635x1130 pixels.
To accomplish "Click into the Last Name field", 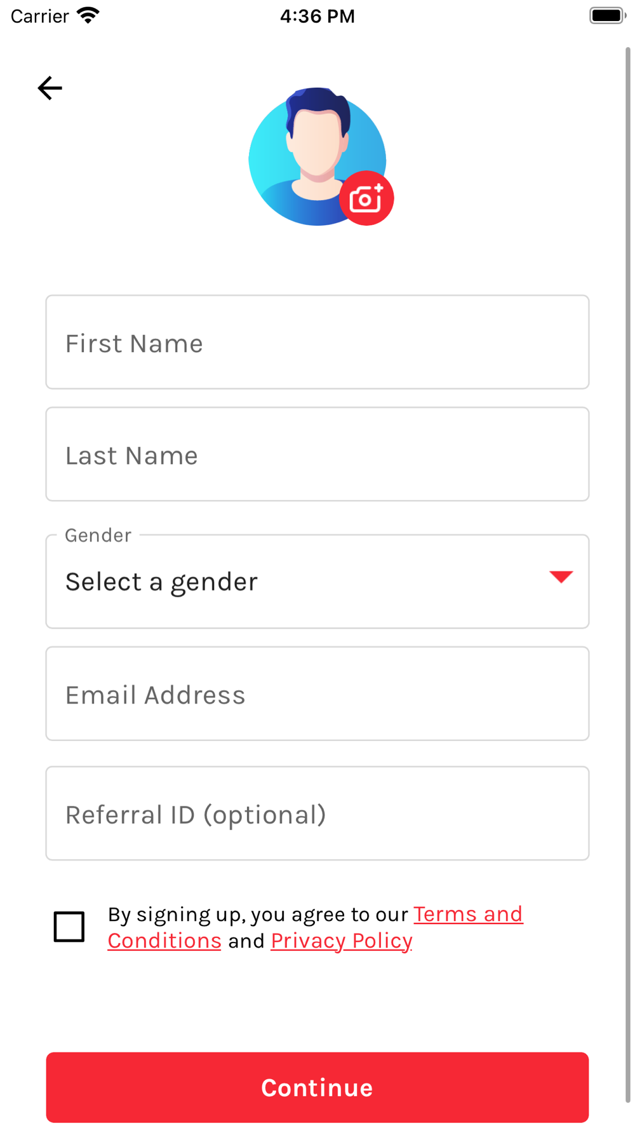I will (x=317, y=454).
